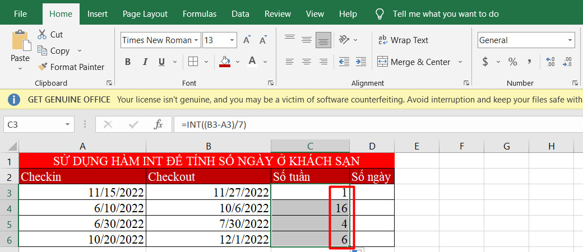Click the Insert Function fx icon
Screen dimensions: 583x252
point(159,124)
